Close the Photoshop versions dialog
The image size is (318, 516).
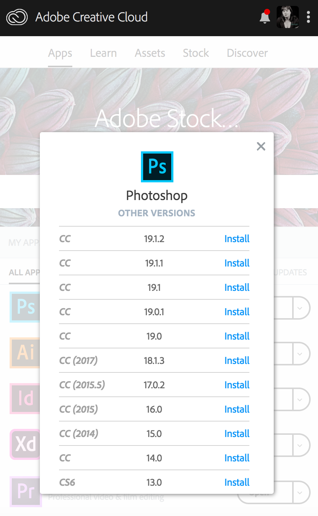click(261, 147)
